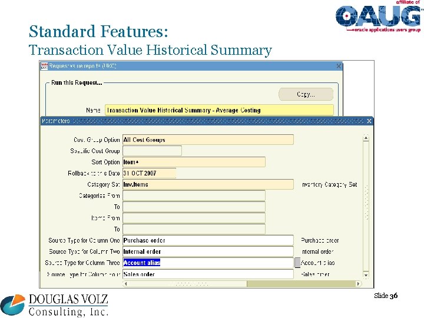Click the Copy... button
This screenshot has width=424, height=318.
[306, 94]
